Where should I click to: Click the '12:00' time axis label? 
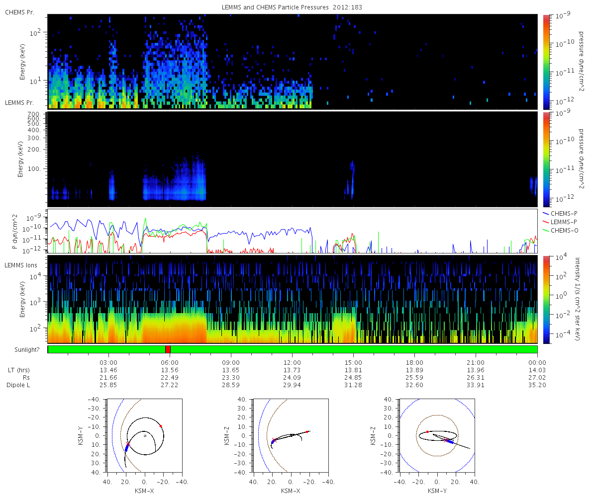292,363
